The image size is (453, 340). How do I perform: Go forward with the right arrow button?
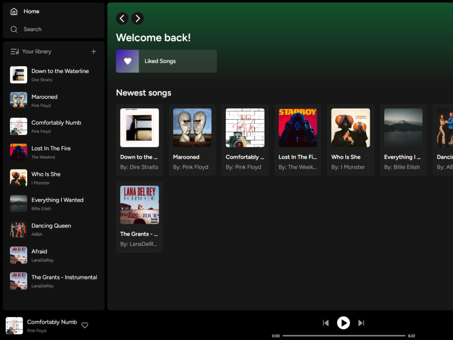pos(138,19)
